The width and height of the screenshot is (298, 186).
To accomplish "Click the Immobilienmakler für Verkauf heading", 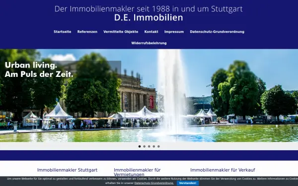I will coord(223,170).
